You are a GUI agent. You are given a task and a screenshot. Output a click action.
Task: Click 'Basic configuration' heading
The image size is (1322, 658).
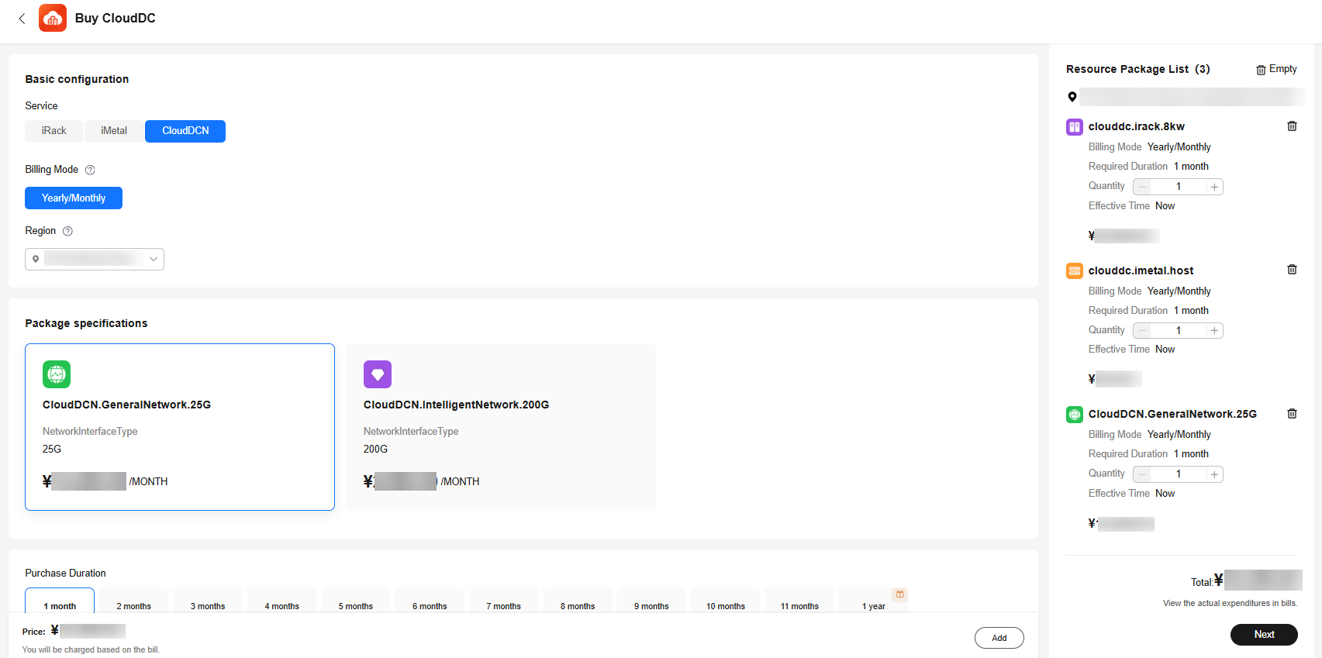[x=77, y=79]
